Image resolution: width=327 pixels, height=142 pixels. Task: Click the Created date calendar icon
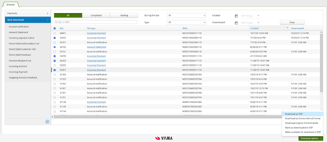(236, 16)
